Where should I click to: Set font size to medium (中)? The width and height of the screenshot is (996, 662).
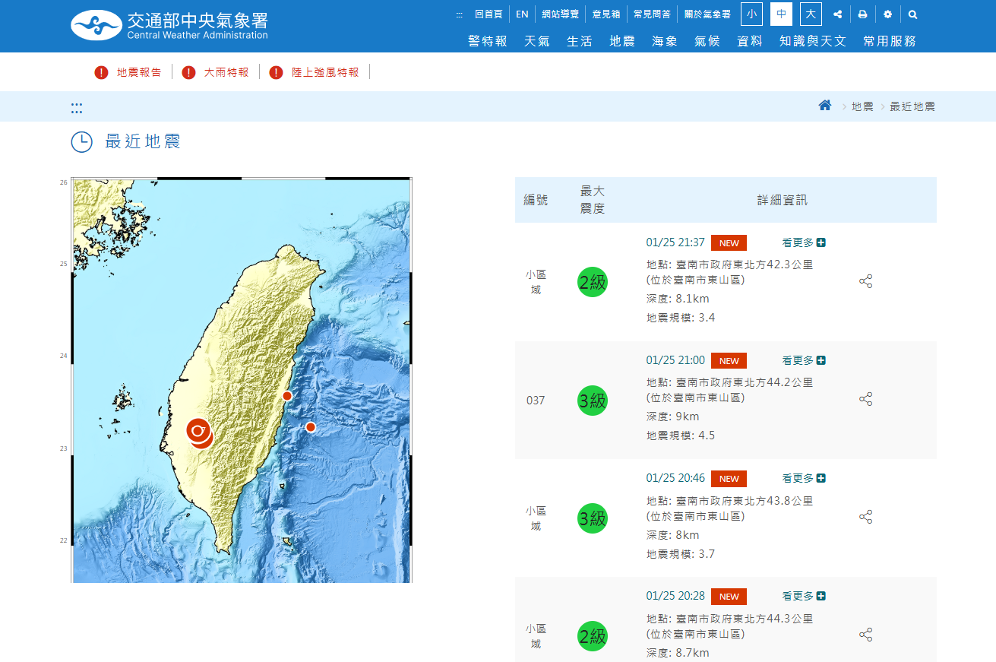click(x=781, y=14)
